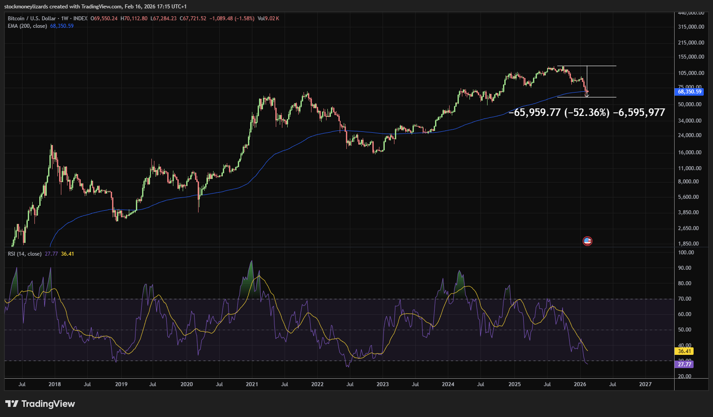Screen dimensions: 713x417
Task: Click the 2023 label on time axis
Action: pos(383,384)
